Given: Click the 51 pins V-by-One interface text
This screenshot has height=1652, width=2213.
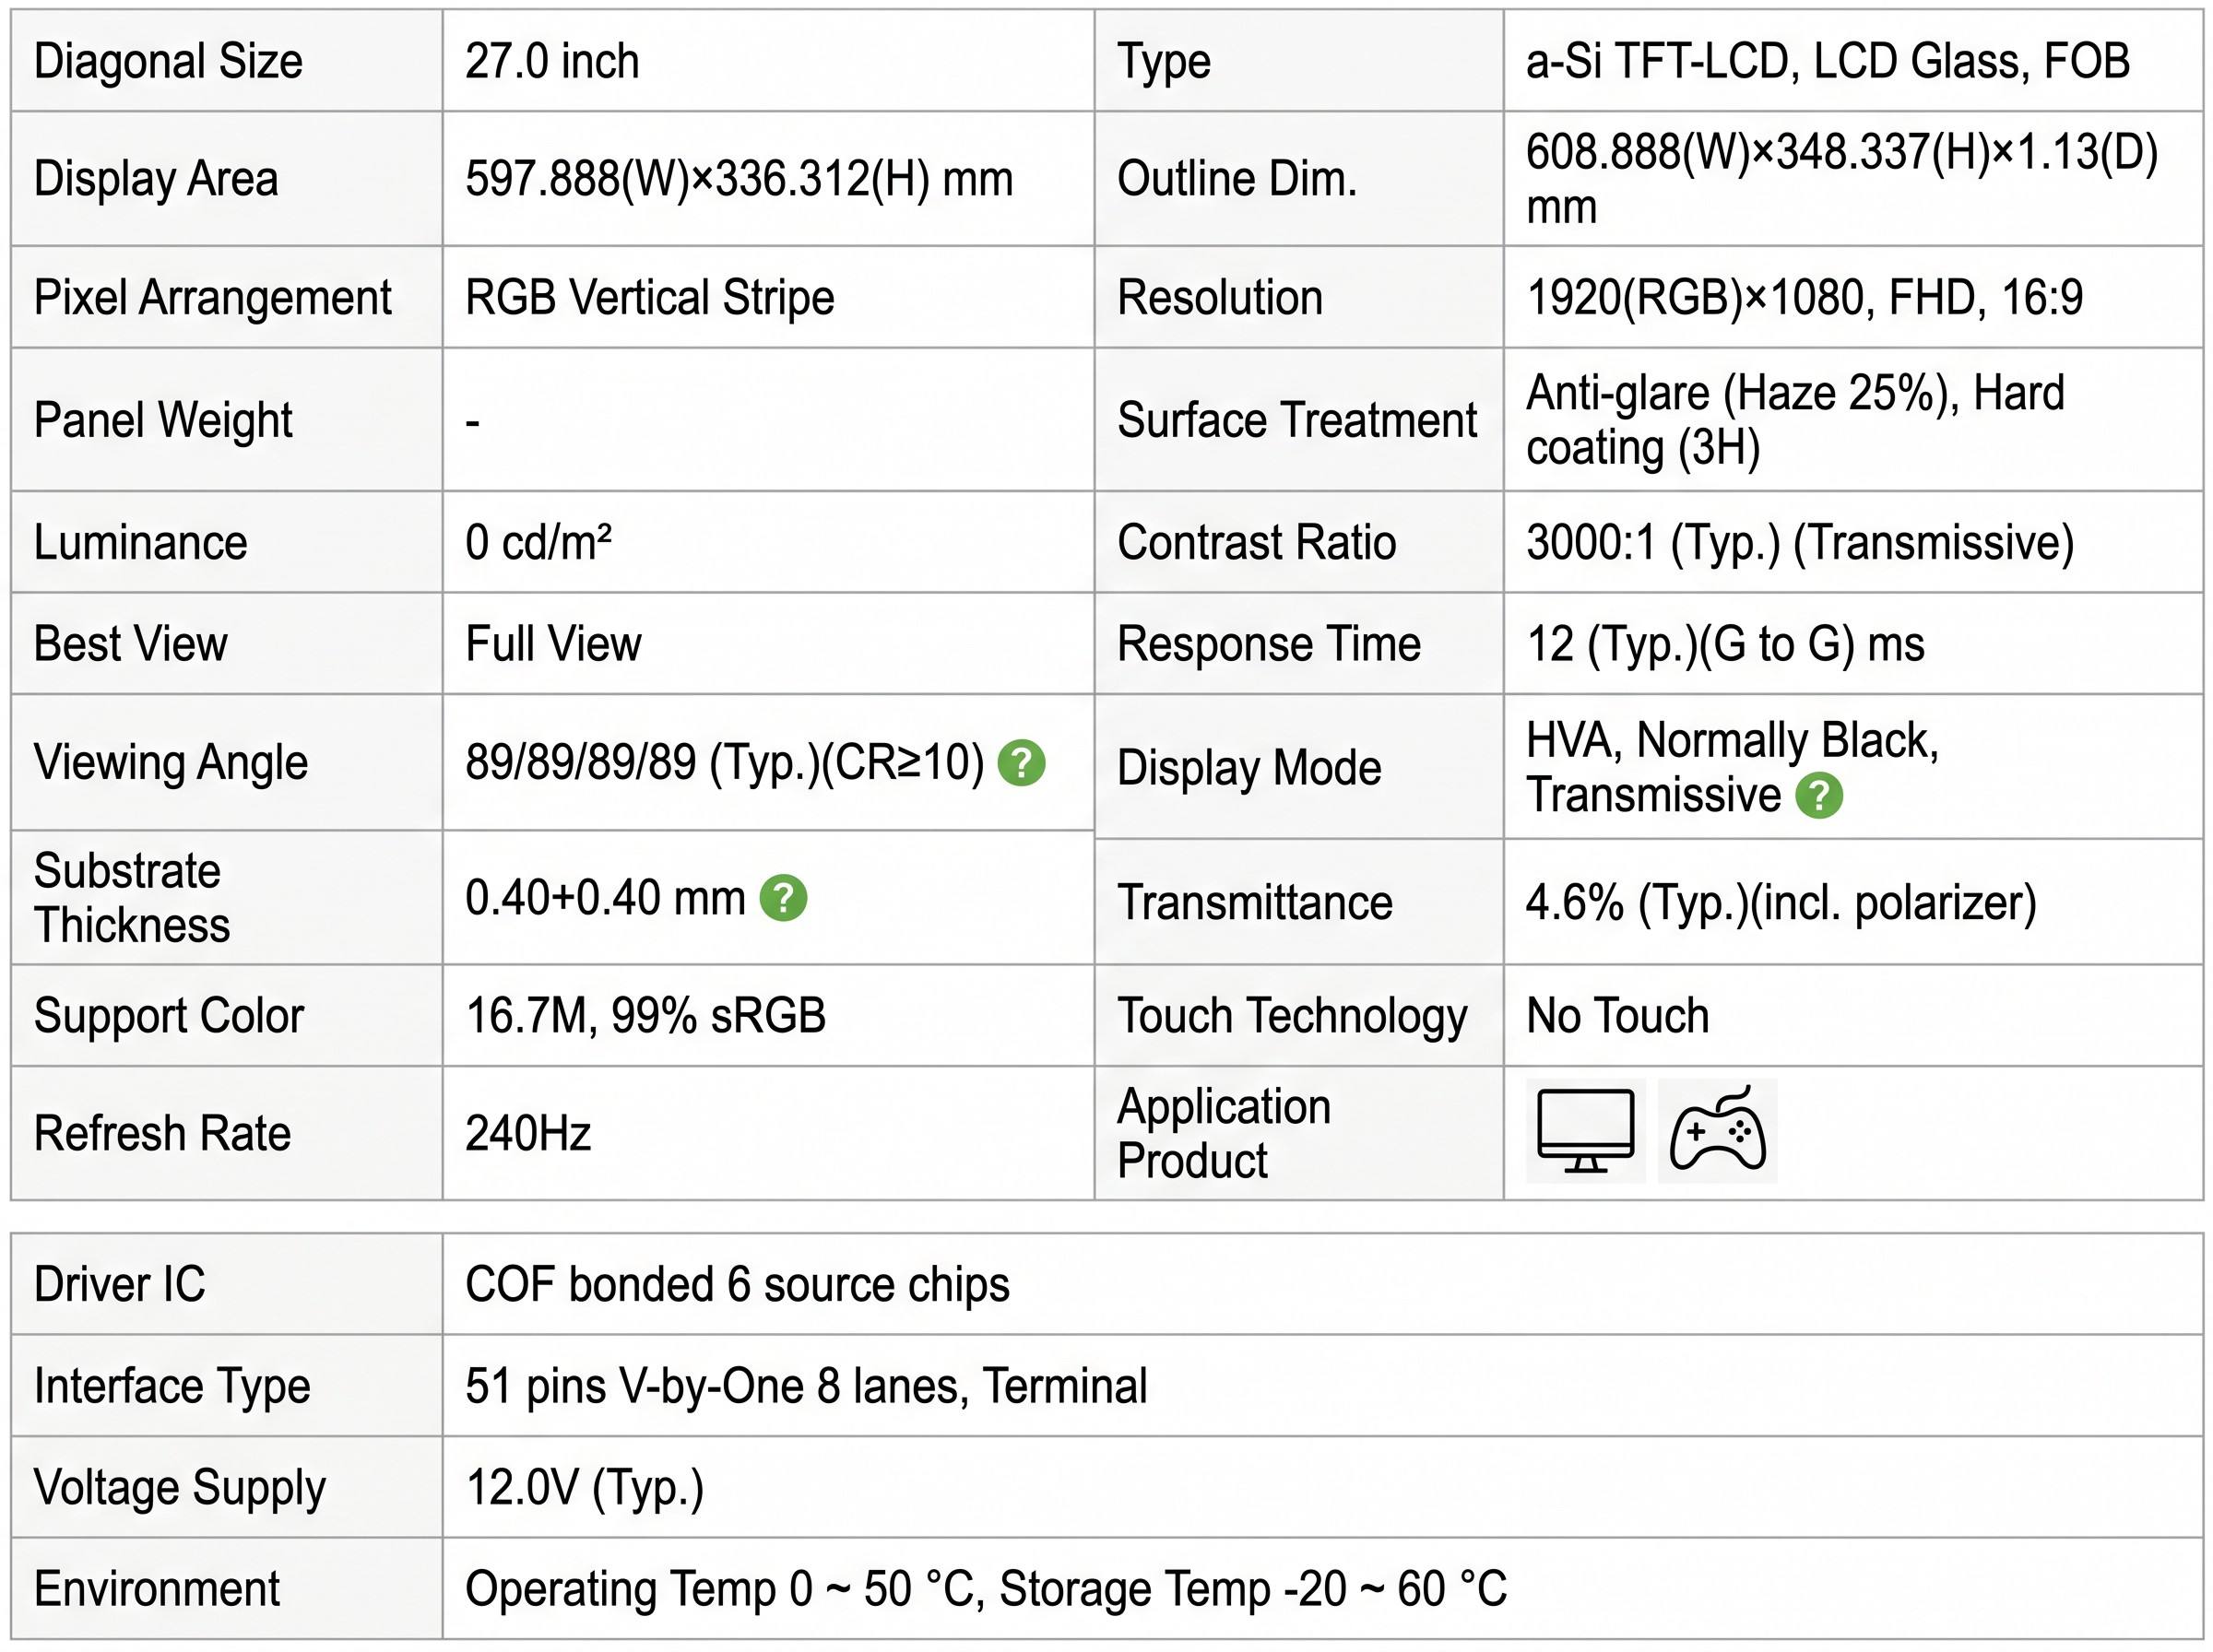Looking at the screenshot, I should (x=806, y=1386).
